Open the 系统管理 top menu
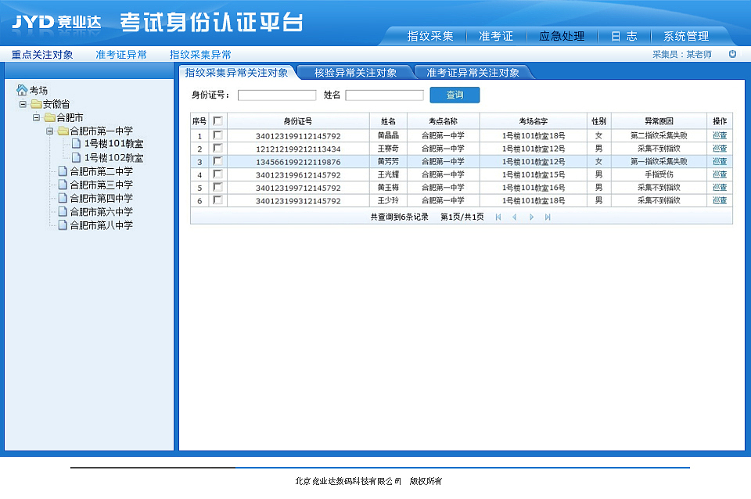The image size is (751, 499). [686, 36]
